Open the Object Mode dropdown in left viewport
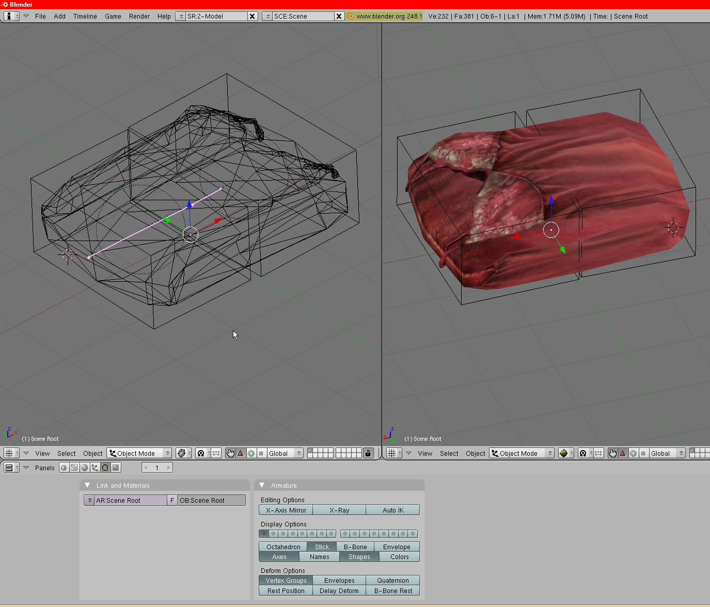The image size is (710, 607). [x=139, y=453]
